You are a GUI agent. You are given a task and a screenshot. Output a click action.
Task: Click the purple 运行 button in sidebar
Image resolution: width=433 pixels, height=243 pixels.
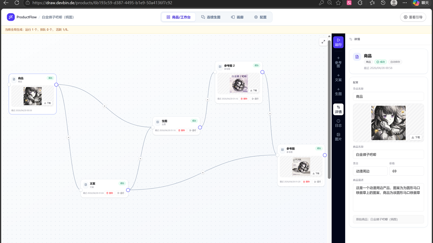pyautogui.click(x=338, y=42)
